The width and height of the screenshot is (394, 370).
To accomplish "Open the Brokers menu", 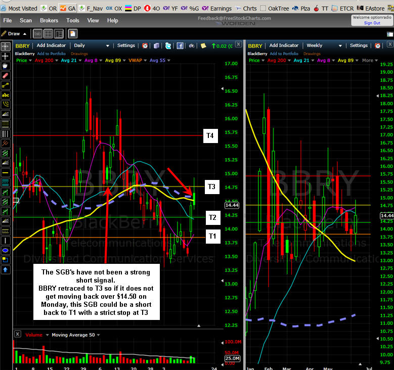I will [x=49, y=20].
